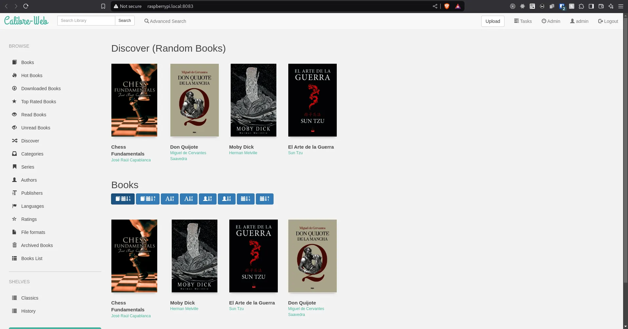Click the Search button

coord(124,21)
